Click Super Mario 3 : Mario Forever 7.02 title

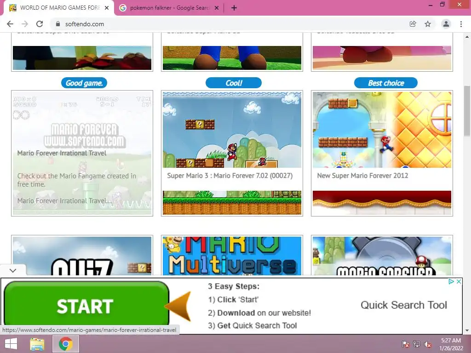(230, 176)
